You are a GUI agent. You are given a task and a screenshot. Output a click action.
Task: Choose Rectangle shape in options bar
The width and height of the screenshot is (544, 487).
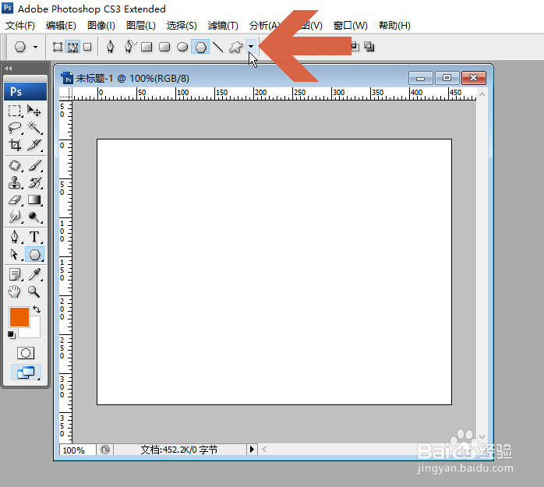[x=147, y=47]
